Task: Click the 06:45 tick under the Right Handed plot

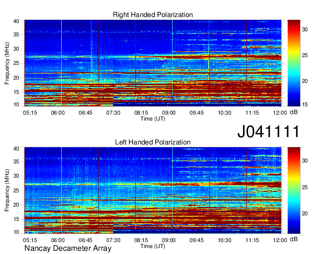Action: tap(86, 113)
